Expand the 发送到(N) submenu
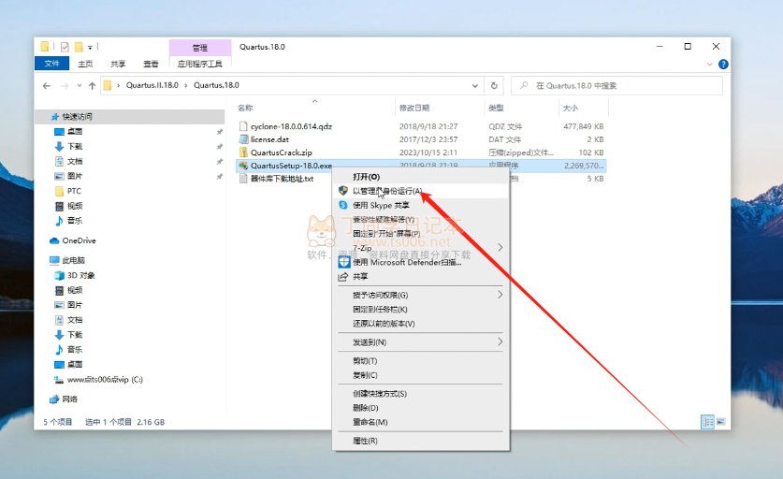Image resolution: width=783 pixels, height=479 pixels. tap(420, 342)
